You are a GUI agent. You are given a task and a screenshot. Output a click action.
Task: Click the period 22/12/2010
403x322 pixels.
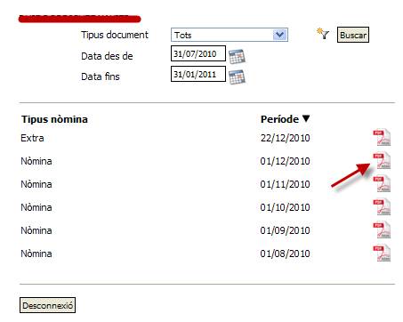click(286, 138)
